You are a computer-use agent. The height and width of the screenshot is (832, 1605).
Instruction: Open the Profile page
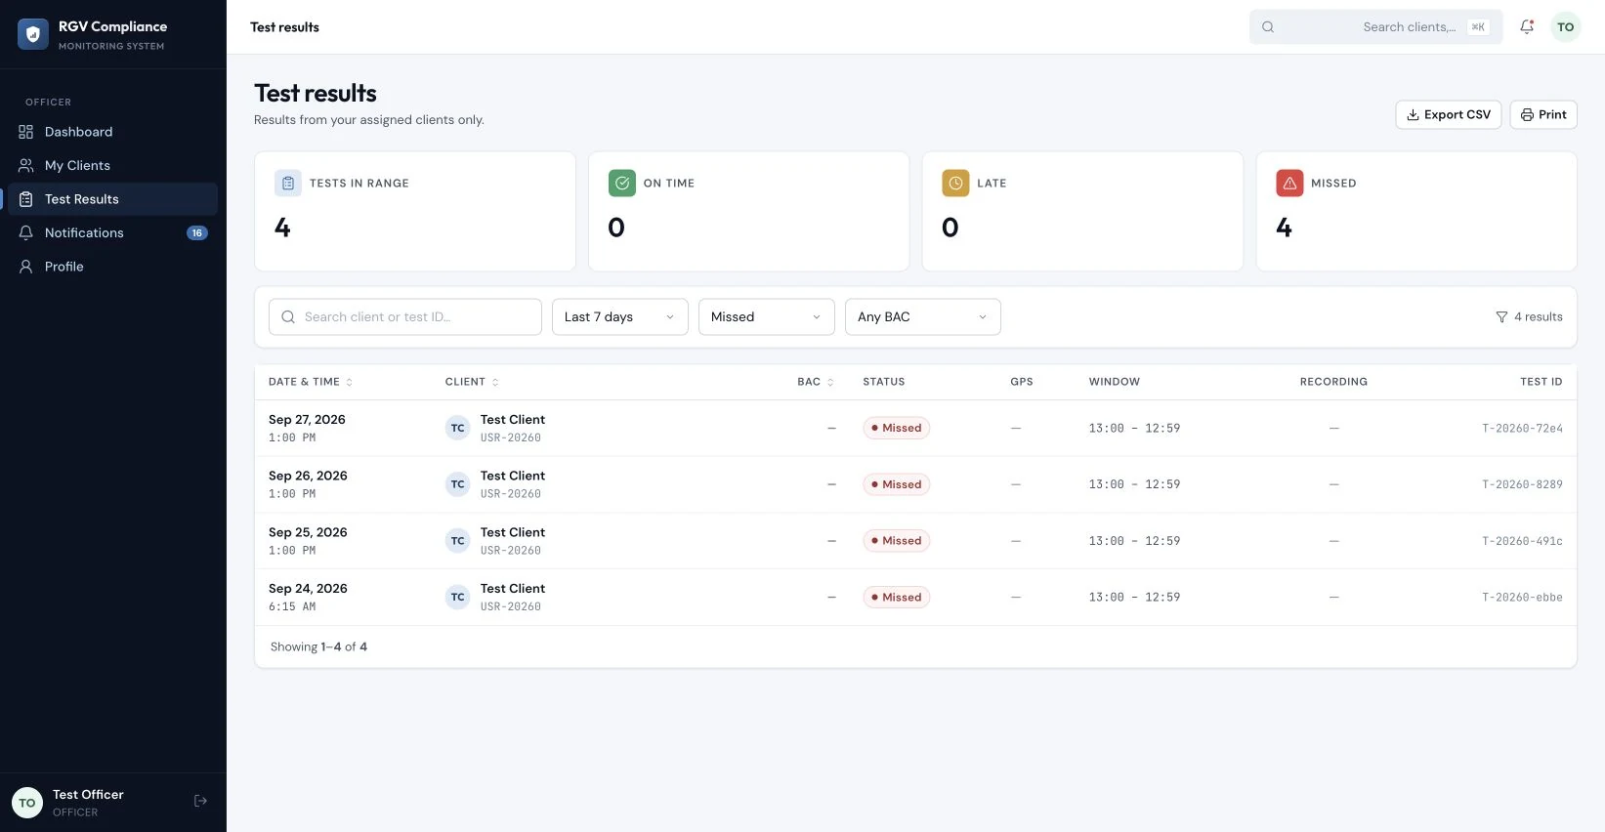113,267
